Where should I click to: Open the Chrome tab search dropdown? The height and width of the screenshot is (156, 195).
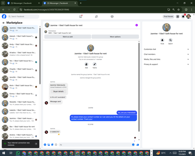click(3, 3)
